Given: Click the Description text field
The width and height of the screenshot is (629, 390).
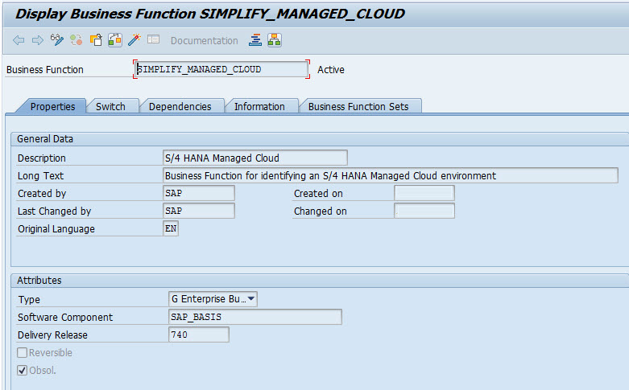Looking at the screenshot, I should [254, 158].
